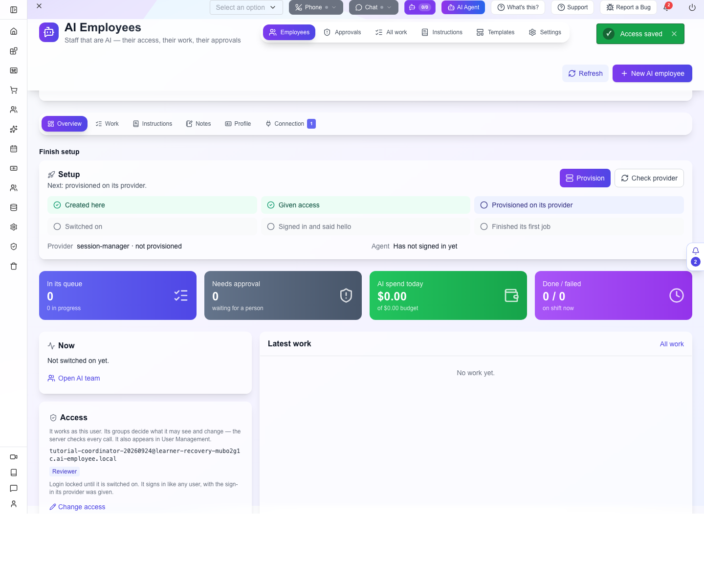
Task: Expand the Phone status dropdown
Action: (316, 7)
